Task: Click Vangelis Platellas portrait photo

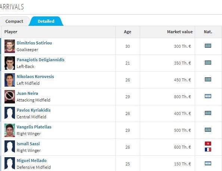Action: coord(10,130)
